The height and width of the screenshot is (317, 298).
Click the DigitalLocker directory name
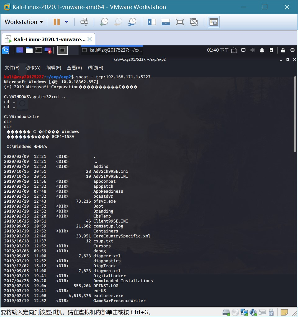point(110,276)
